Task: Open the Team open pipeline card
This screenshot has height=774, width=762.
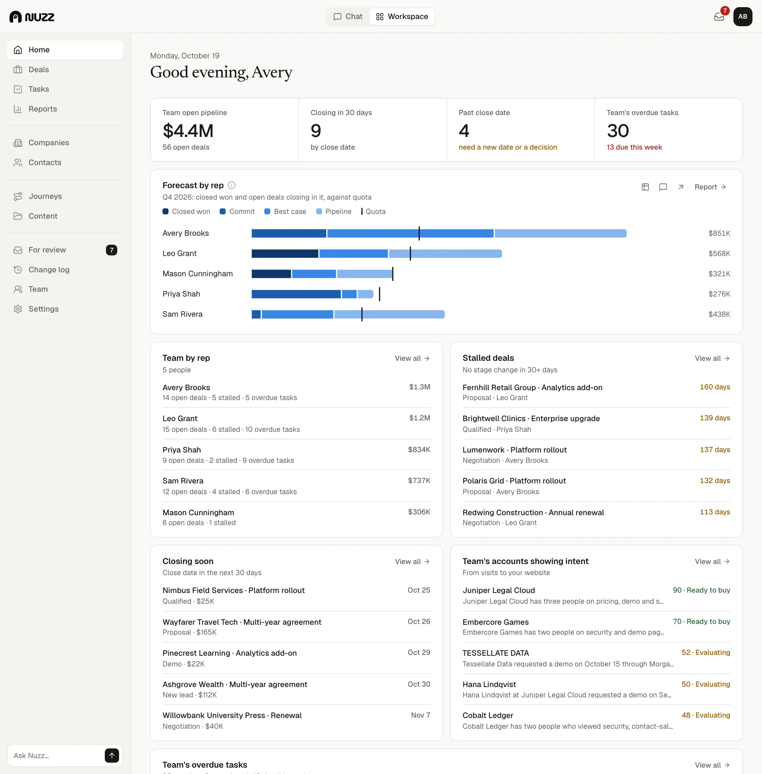Action: (x=224, y=130)
